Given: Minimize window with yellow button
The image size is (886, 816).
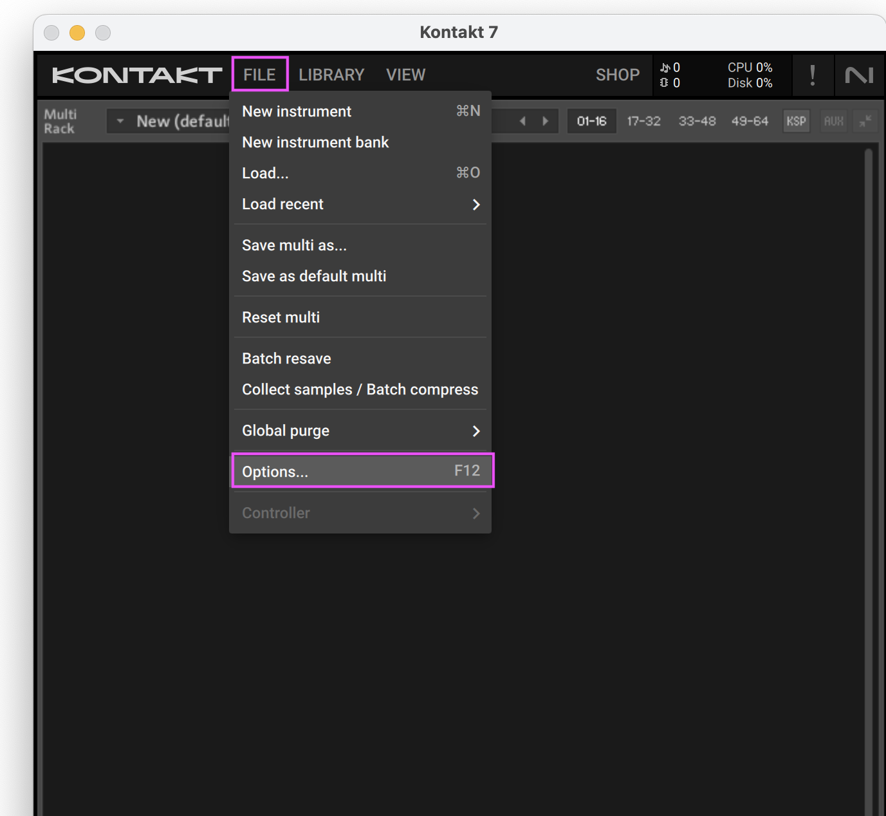Looking at the screenshot, I should (77, 33).
